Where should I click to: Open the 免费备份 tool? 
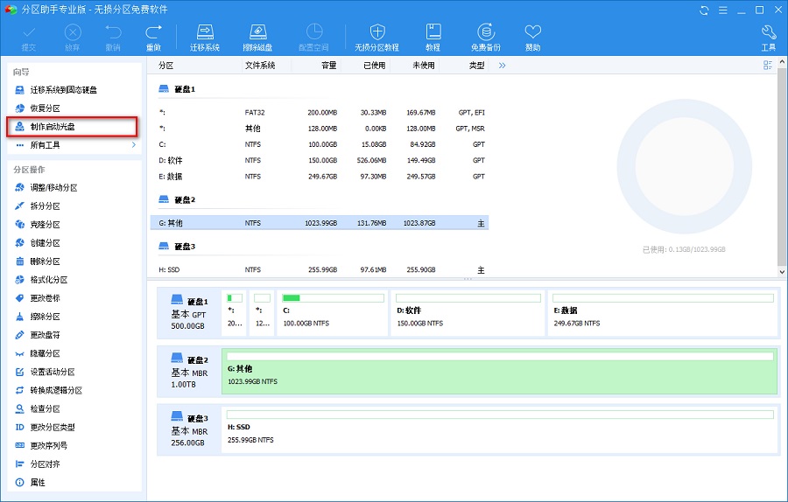coord(485,37)
